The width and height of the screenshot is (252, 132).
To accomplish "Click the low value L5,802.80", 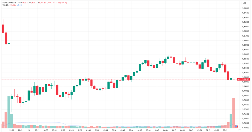I will (42, 3).
